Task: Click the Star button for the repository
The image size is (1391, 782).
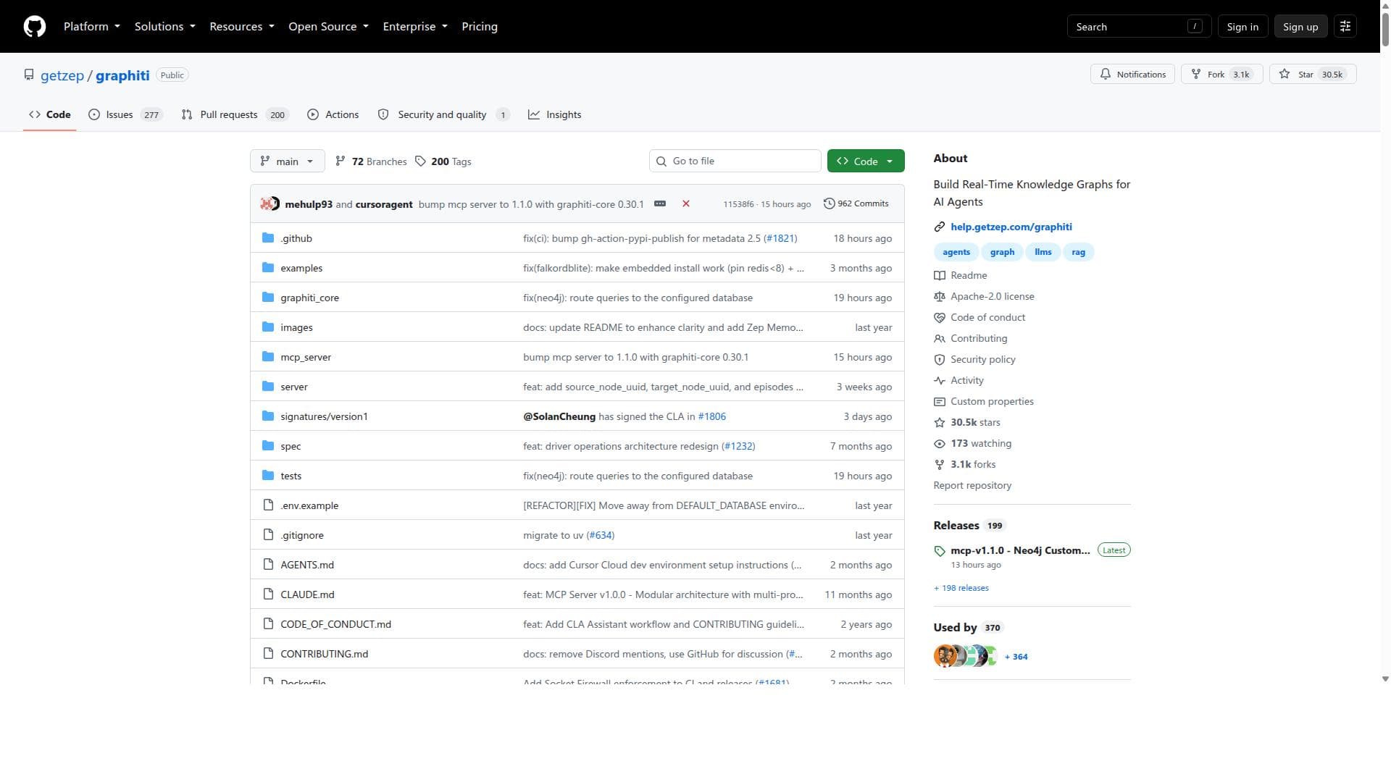Action: pos(1312,75)
